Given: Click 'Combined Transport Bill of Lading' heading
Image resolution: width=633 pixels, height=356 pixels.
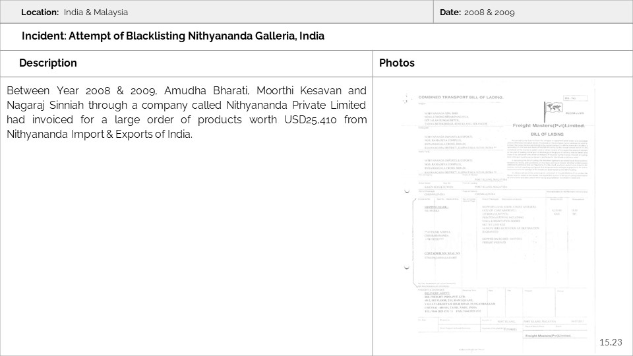Looking at the screenshot, I should pyautogui.click(x=460, y=98).
